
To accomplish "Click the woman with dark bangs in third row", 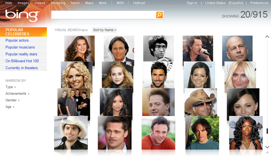I will coord(243,102).
